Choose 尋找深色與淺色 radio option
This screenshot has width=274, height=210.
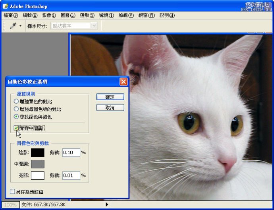click(x=16, y=117)
